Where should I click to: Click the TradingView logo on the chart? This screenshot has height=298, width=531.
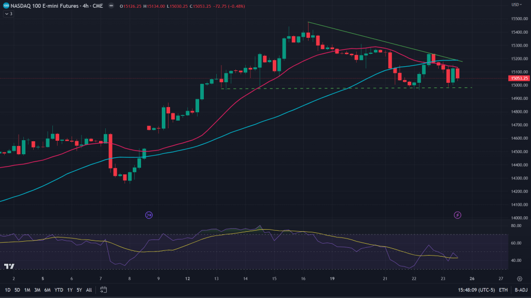(9, 266)
